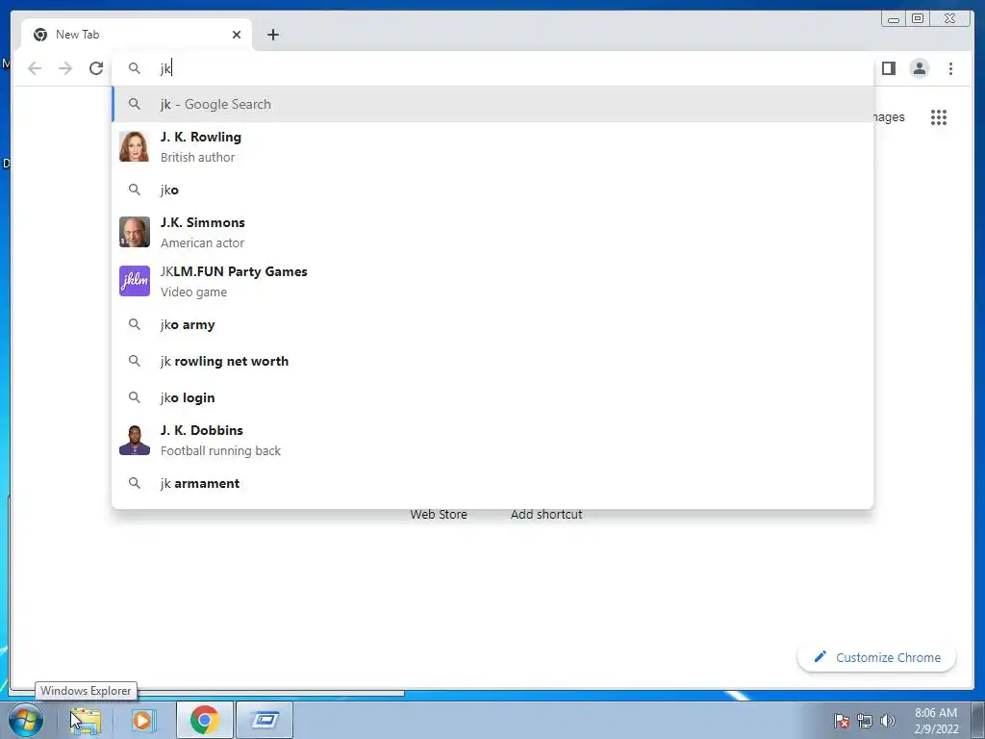Click the volume speaker tray icon
The height and width of the screenshot is (739, 985).
click(888, 721)
